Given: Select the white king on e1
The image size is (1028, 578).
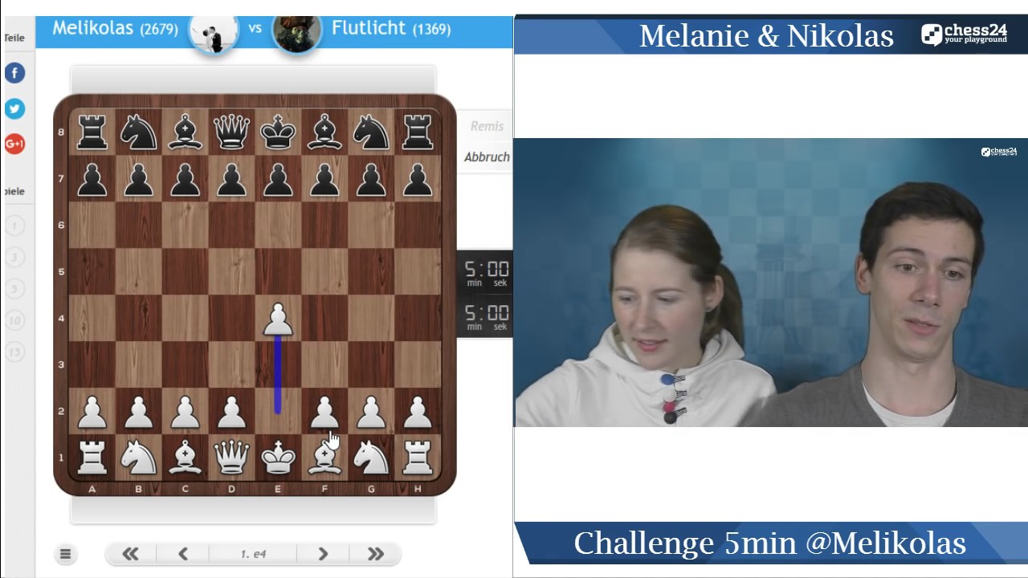Looking at the screenshot, I should point(278,458).
